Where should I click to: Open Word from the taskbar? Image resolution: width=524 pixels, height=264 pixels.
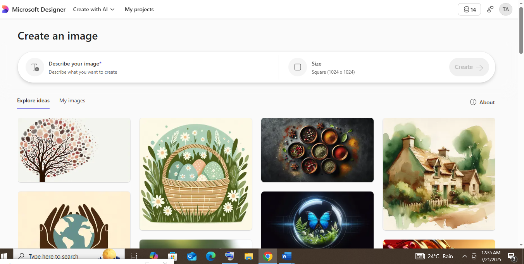click(286, 256)
